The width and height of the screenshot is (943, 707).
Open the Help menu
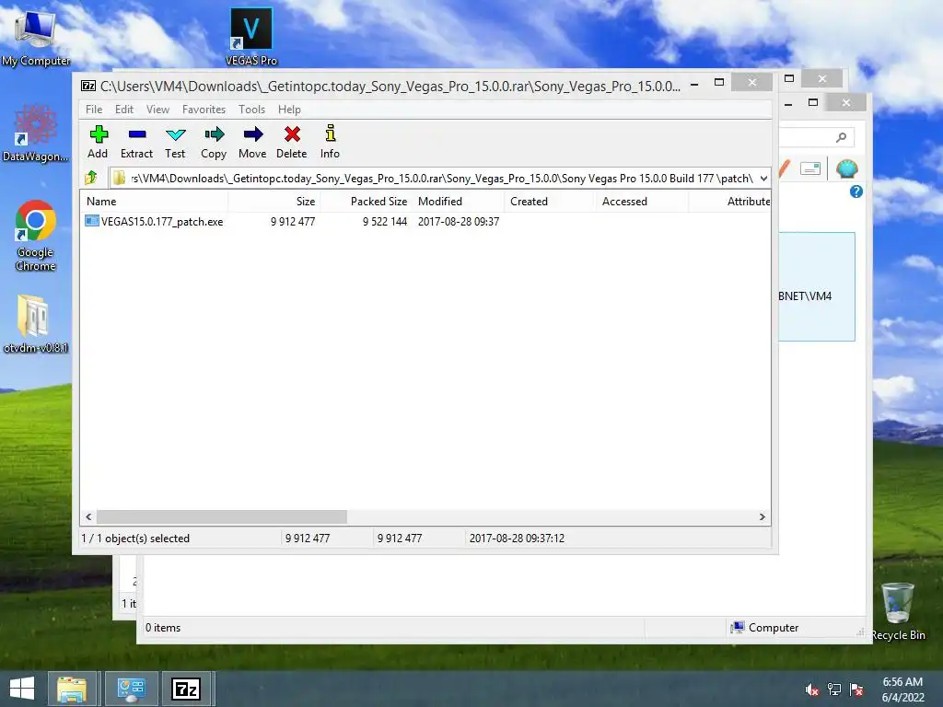289,110
